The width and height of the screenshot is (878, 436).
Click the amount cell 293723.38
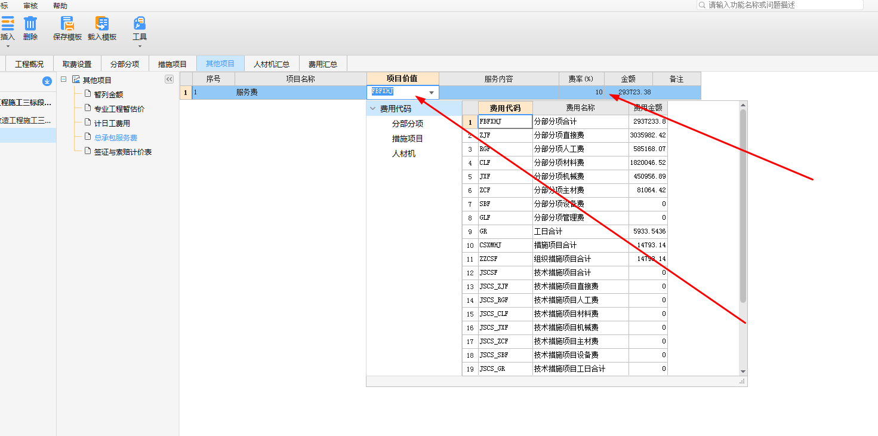(x=629, y=93)
